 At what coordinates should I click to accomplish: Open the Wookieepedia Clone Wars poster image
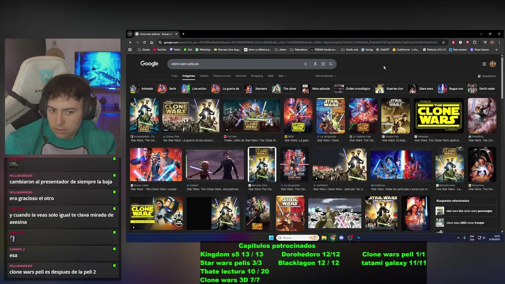144,116
